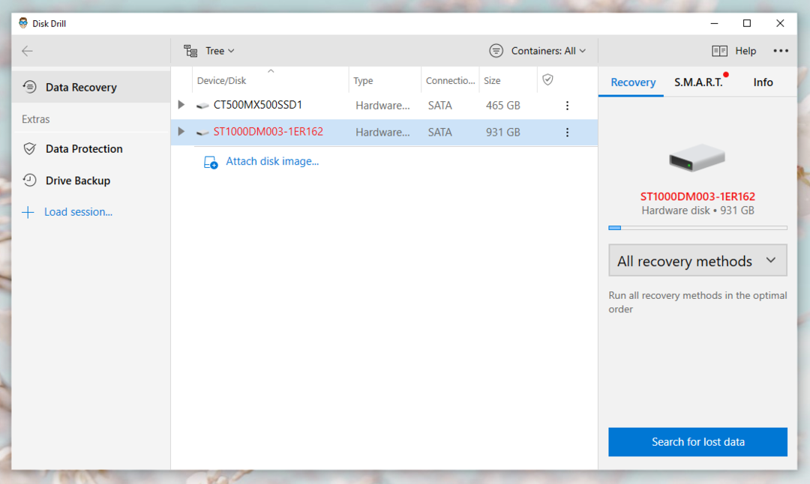Screen dimensions: 810x484
Task: Expand the ST1000DM003-1ER162 drive row
Action: [180, 132]
